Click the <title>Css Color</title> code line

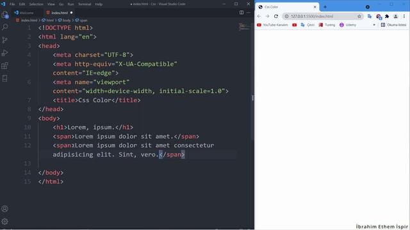[97, 100]
